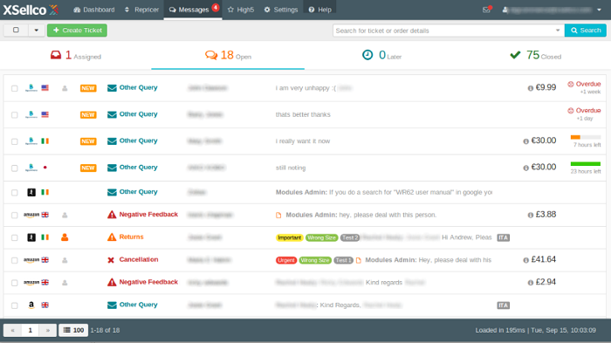611x343 pixels.
Task: Click the note icon on 'deal with this person' row
Action: click(278, 216)
